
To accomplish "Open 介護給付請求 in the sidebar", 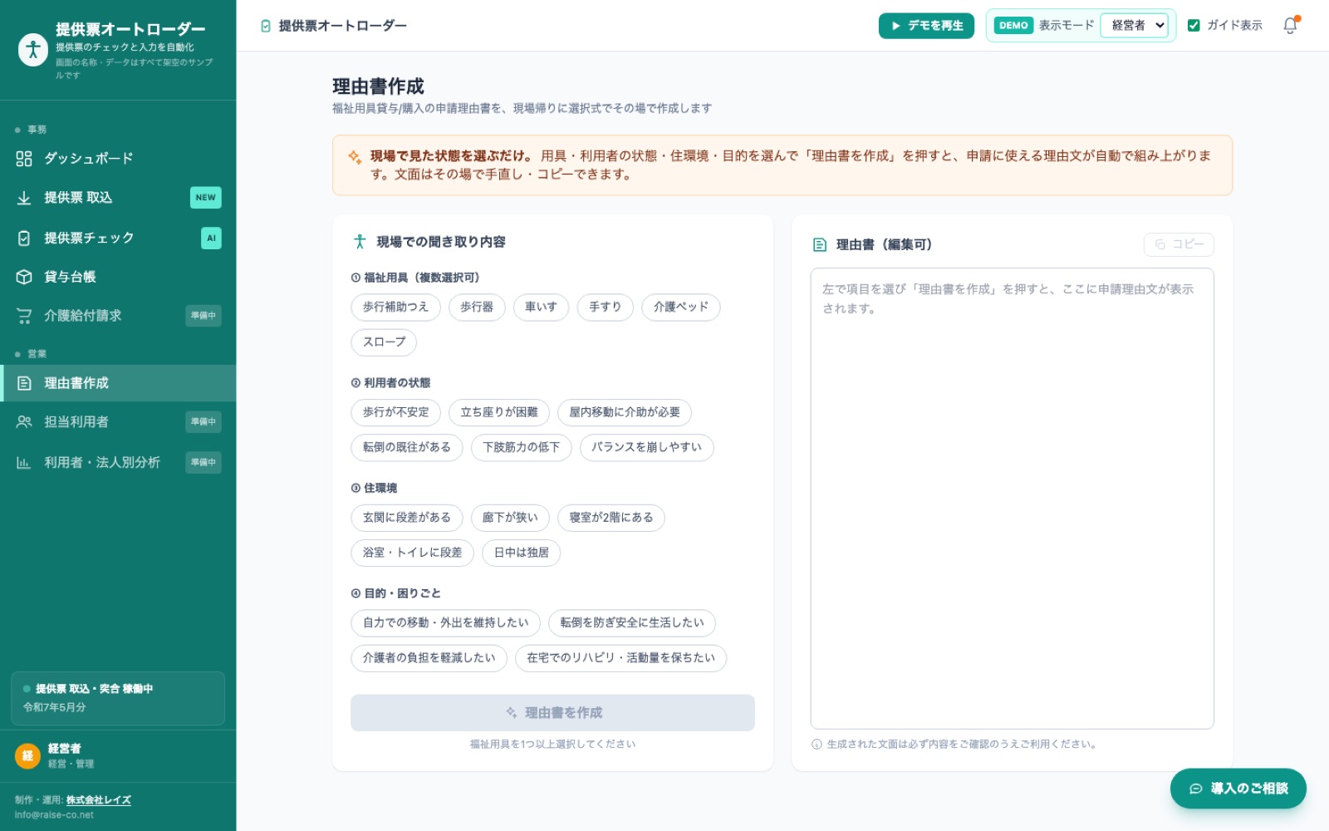I will coord(118,316).
